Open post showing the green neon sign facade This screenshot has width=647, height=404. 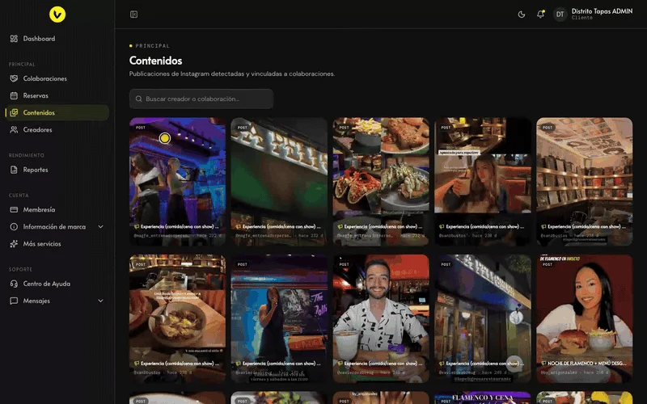tap(279, 182)
